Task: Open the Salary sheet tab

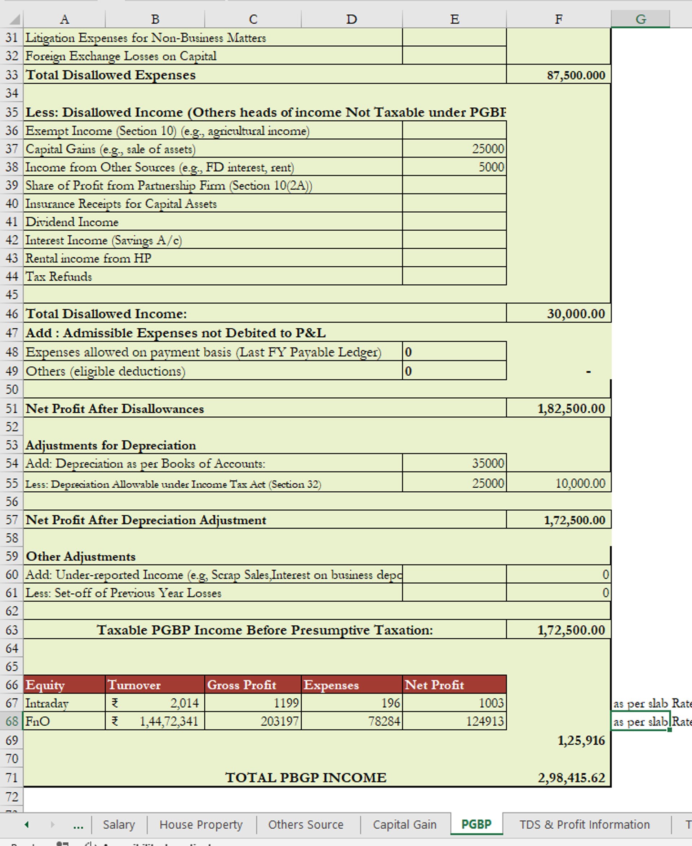Action: pos(119,824)
